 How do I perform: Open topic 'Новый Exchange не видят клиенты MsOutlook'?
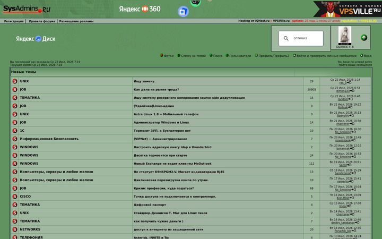click(x=172, y=164)
